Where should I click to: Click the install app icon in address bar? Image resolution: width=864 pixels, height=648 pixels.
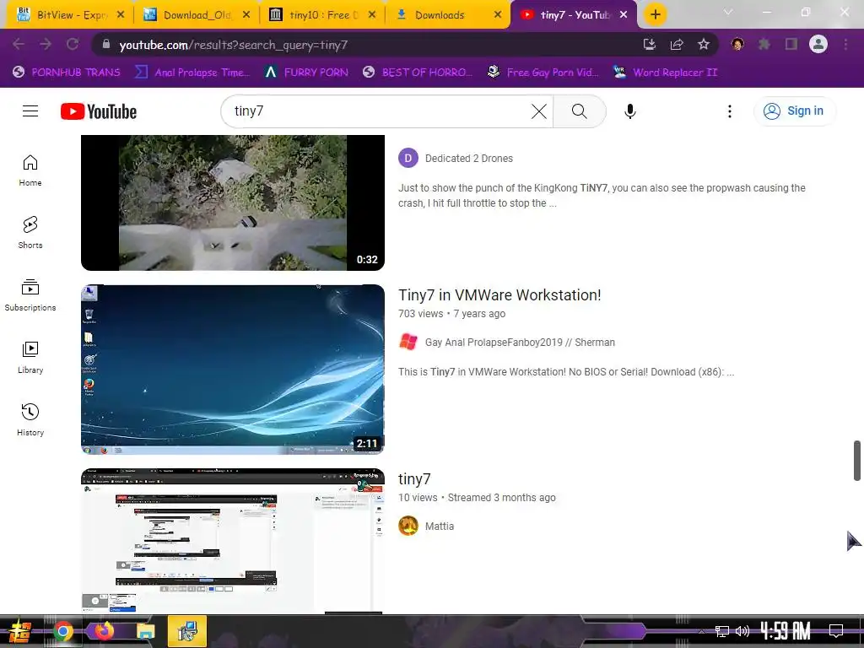(x=650, y=45)
